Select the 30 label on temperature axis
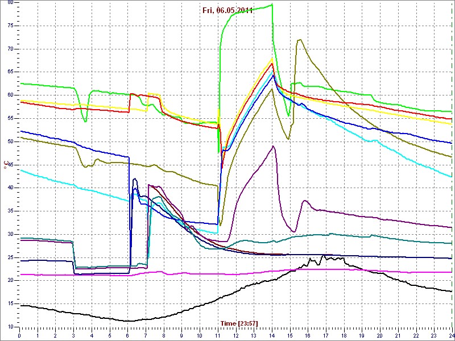Image resolution: width=455 pixels, height=341 pixels. click(x=11, y=234)
